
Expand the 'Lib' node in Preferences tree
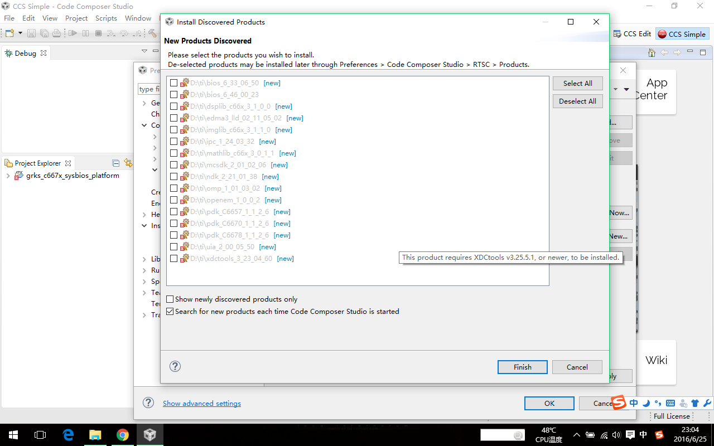[144, 259]
